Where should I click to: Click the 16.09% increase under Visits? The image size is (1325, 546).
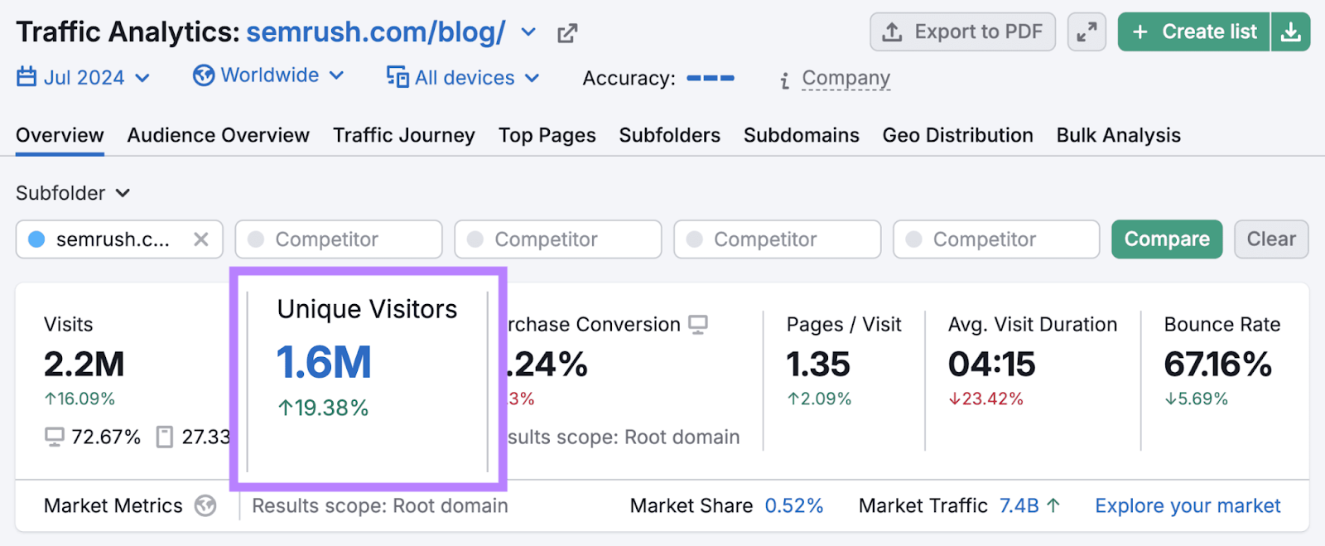point(79,399)
